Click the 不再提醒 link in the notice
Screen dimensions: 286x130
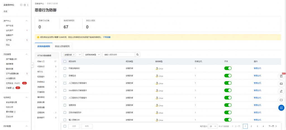pos(107,37)
